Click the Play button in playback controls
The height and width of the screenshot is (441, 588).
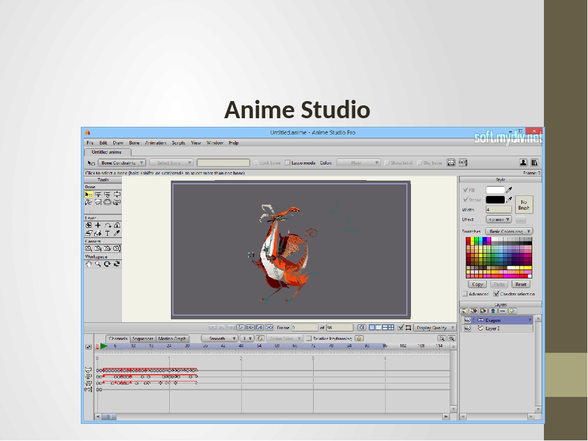pyautogui.click(x=241, y=327)
